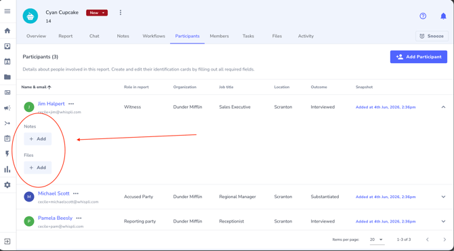Go to the next page arrow

coord(445,239)
